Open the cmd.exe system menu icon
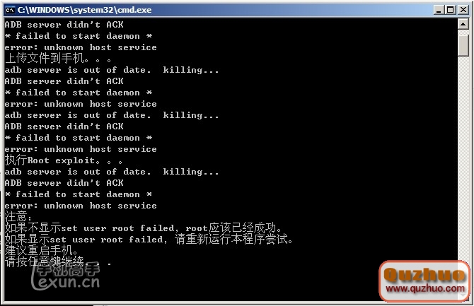The width and height of the screenshot is (474, 306). 10,10
